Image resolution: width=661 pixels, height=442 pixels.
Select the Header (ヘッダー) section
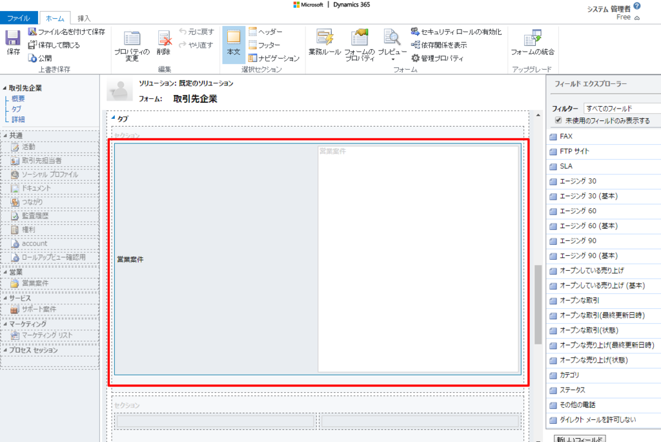265,32
